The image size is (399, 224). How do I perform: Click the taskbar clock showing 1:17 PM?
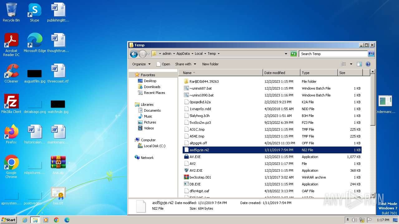[383, 220]
